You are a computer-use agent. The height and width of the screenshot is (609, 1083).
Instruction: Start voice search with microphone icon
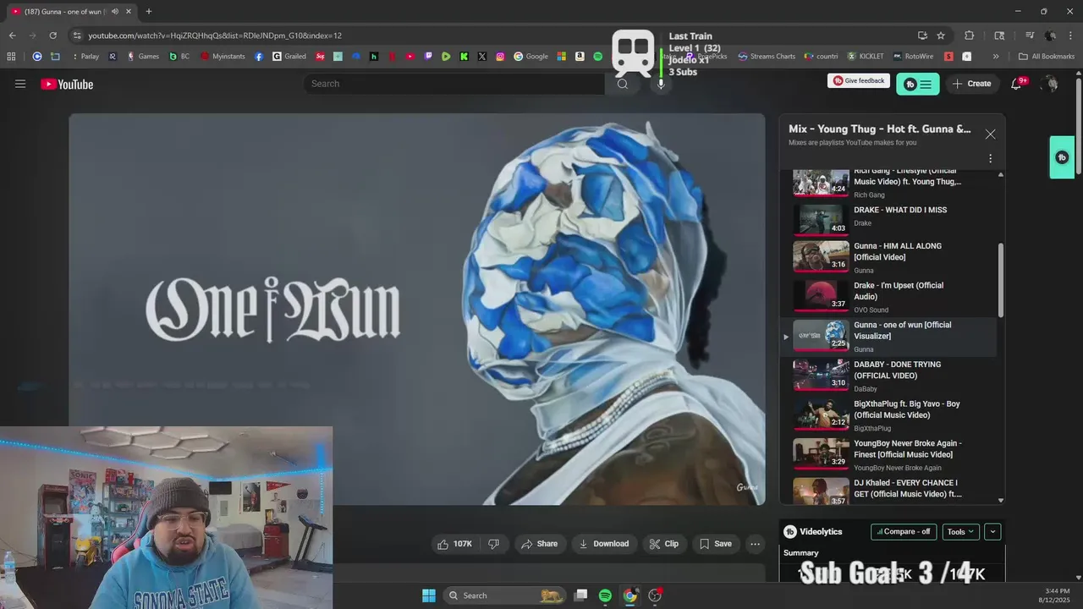(x=661, y=84)
